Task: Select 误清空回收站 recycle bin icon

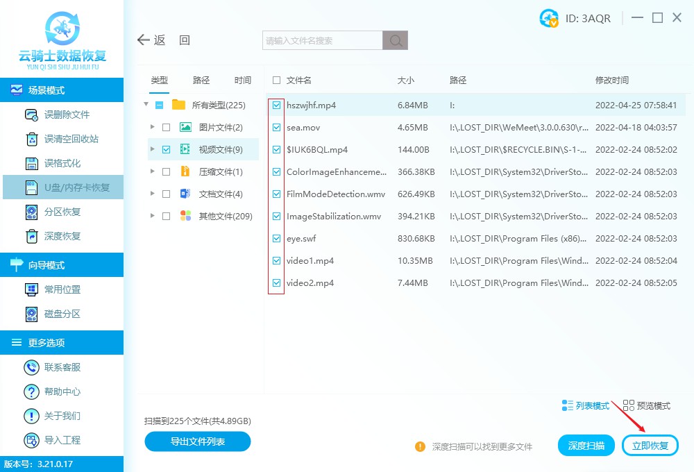Action: (x=32, y=139)
